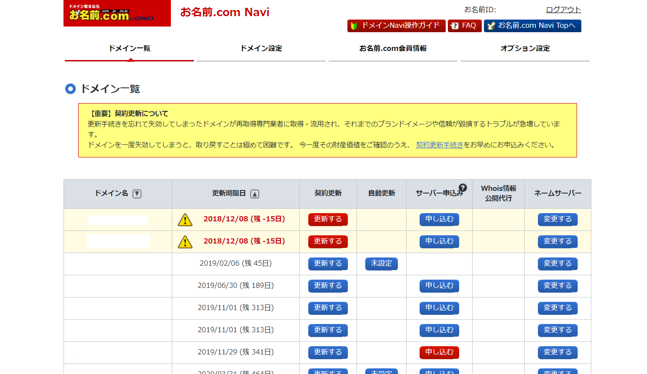Click 申し込む in first 2018/12/08 row

(x=439, y=220)
